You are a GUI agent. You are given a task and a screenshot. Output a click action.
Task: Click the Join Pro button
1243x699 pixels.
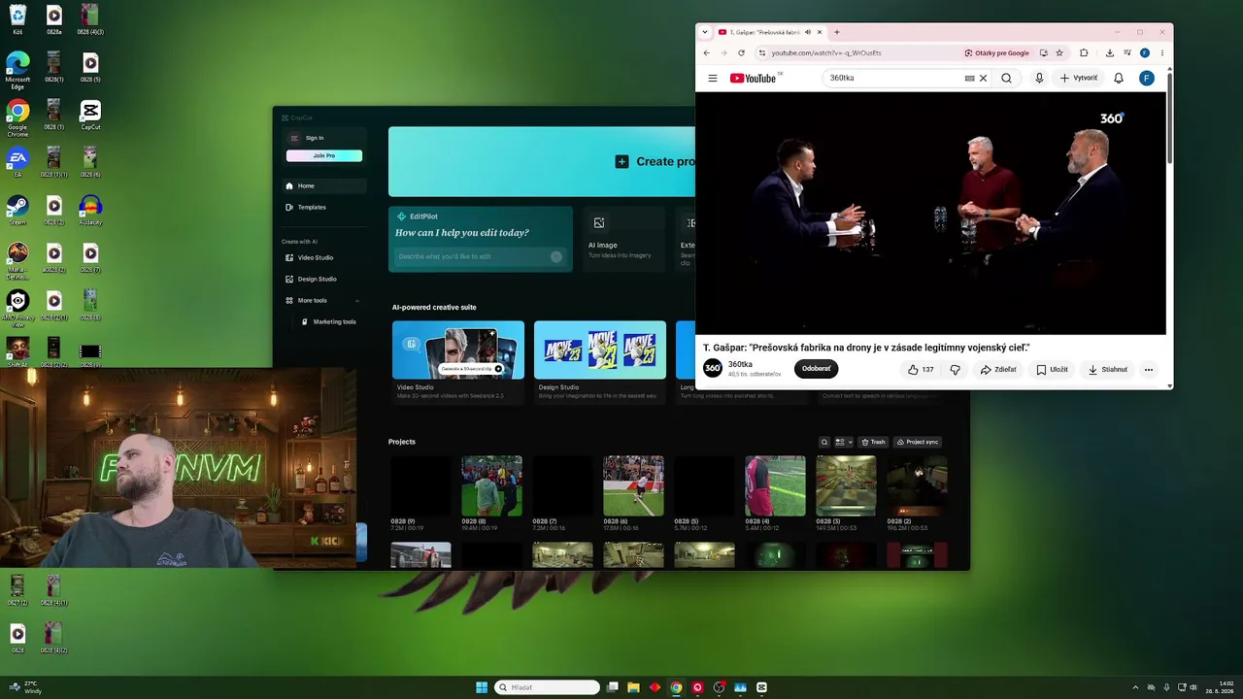click(324, 155)
